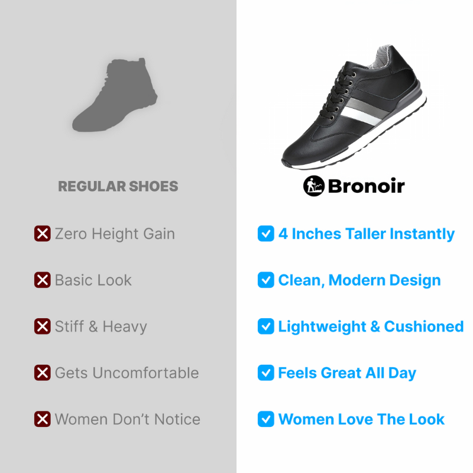Click the Women Love The Look text

click(361, 419)
